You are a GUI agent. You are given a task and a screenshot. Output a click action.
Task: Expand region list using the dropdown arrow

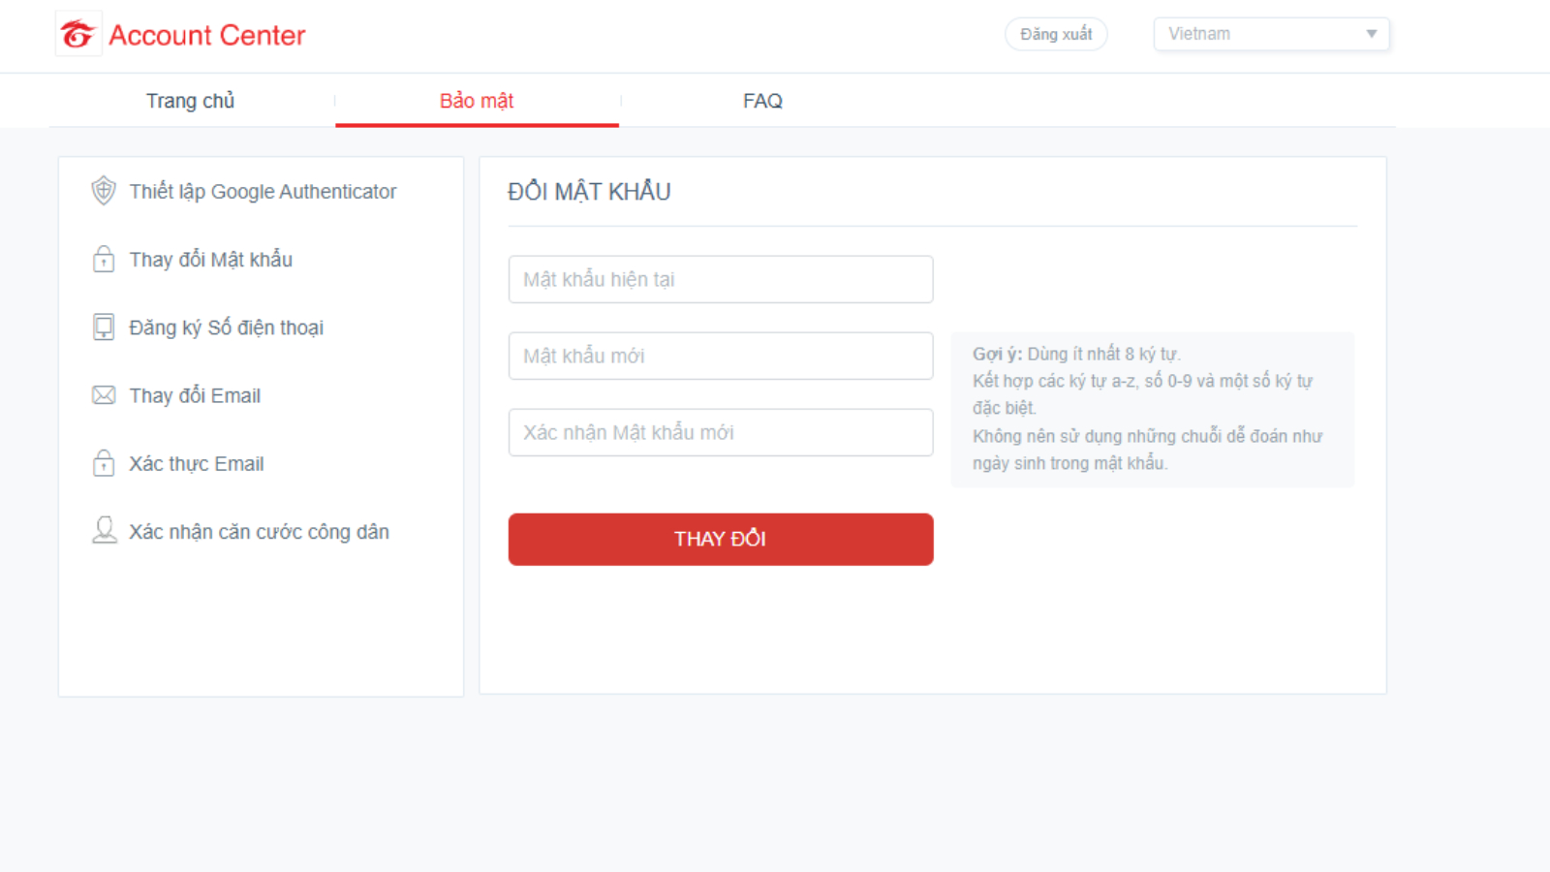pyautogui.click(x=1371, y=34)
